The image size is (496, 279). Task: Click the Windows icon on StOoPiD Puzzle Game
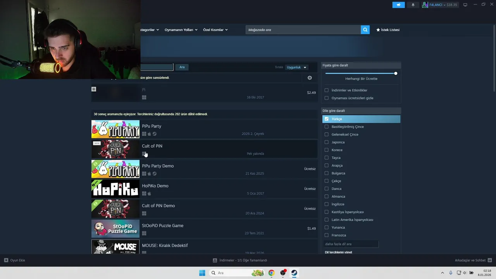tap(144, 233)
